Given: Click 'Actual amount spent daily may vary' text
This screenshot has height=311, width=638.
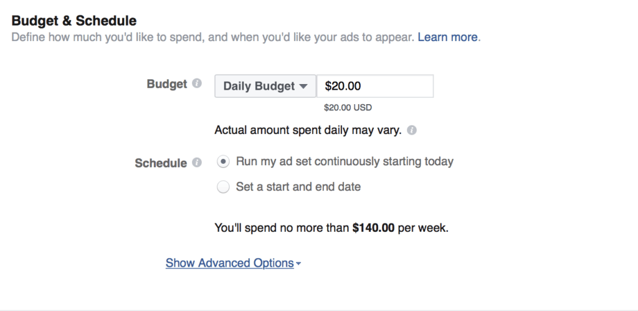Looking at the screenshot, I should pyautogui.click(x=308, y=130).
